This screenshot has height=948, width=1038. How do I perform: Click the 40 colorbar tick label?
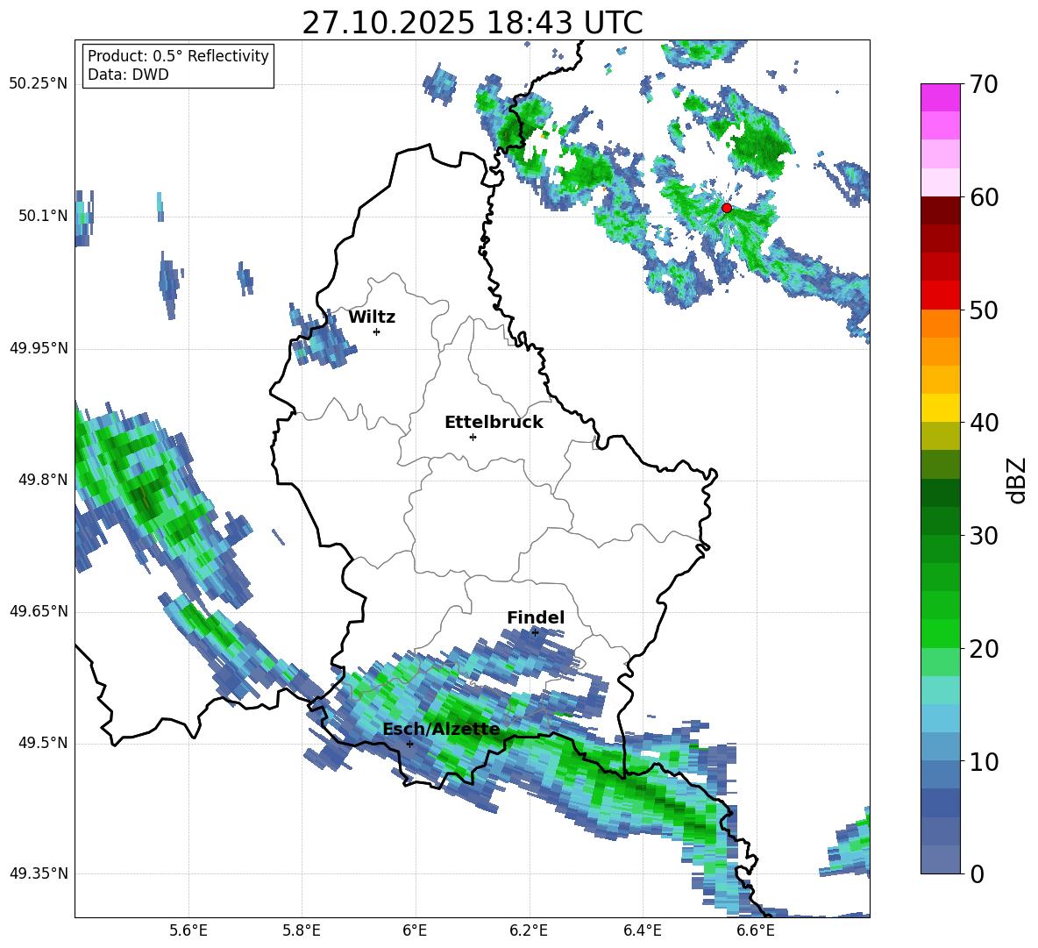pos(984,423)
